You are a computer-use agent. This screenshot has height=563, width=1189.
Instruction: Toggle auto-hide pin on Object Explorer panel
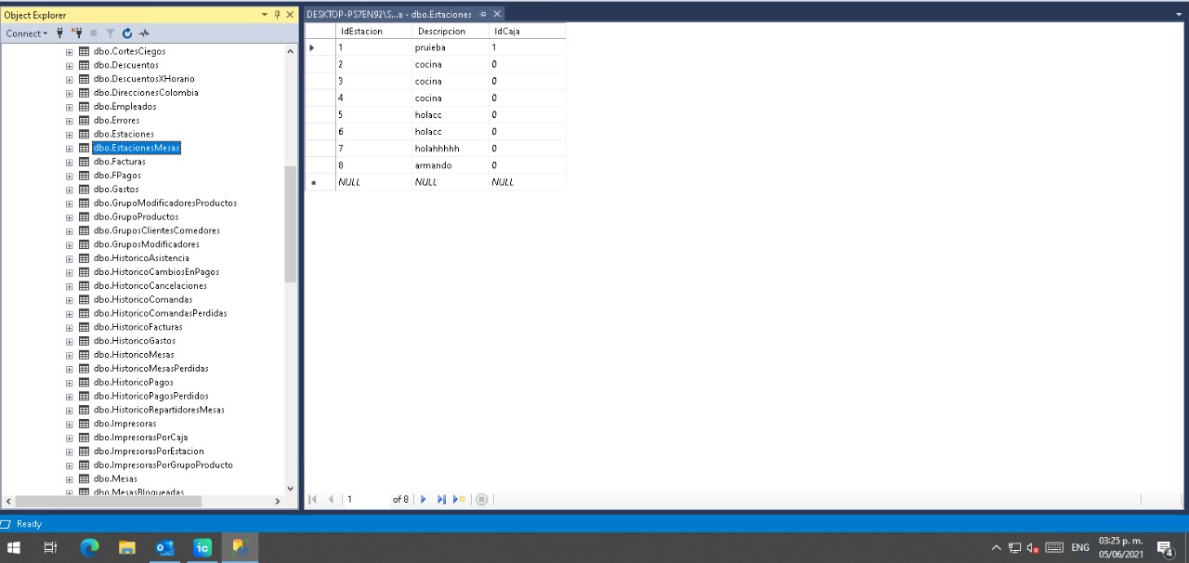277,15
